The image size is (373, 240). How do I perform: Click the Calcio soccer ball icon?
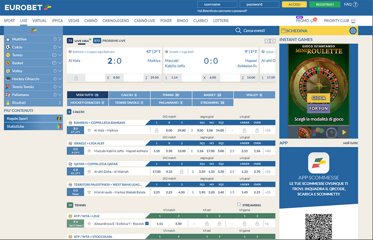click(8, 47)
